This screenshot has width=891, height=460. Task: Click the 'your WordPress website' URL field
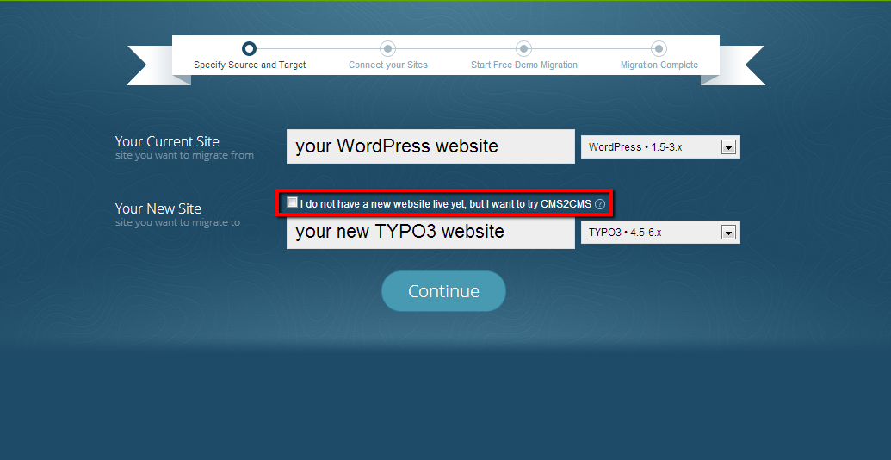coord(430,146)
